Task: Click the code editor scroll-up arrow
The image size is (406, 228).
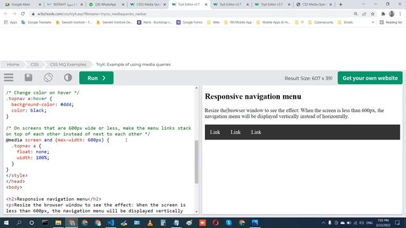Action: tap(196, 88)
